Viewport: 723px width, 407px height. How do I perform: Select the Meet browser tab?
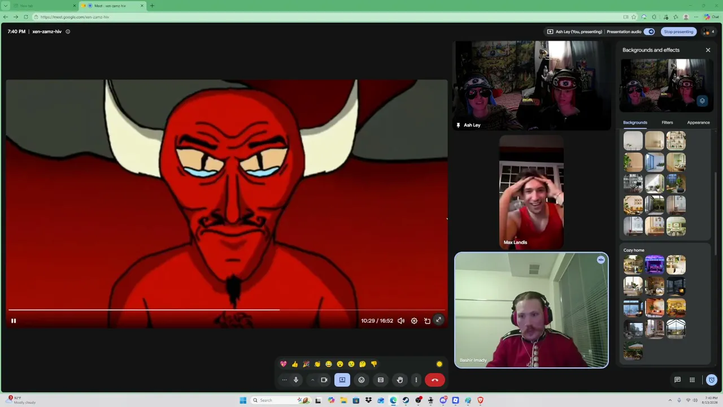click(x=113, y=6)
